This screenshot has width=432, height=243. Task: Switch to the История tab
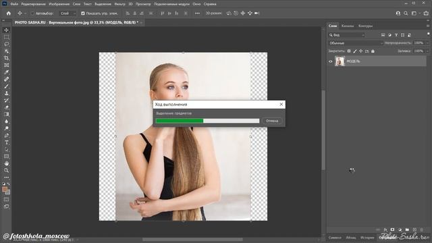[x=367, y=238]
